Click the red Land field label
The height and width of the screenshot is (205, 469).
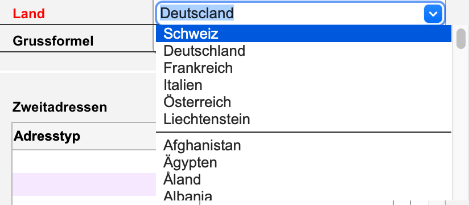[x=28, y=14]
